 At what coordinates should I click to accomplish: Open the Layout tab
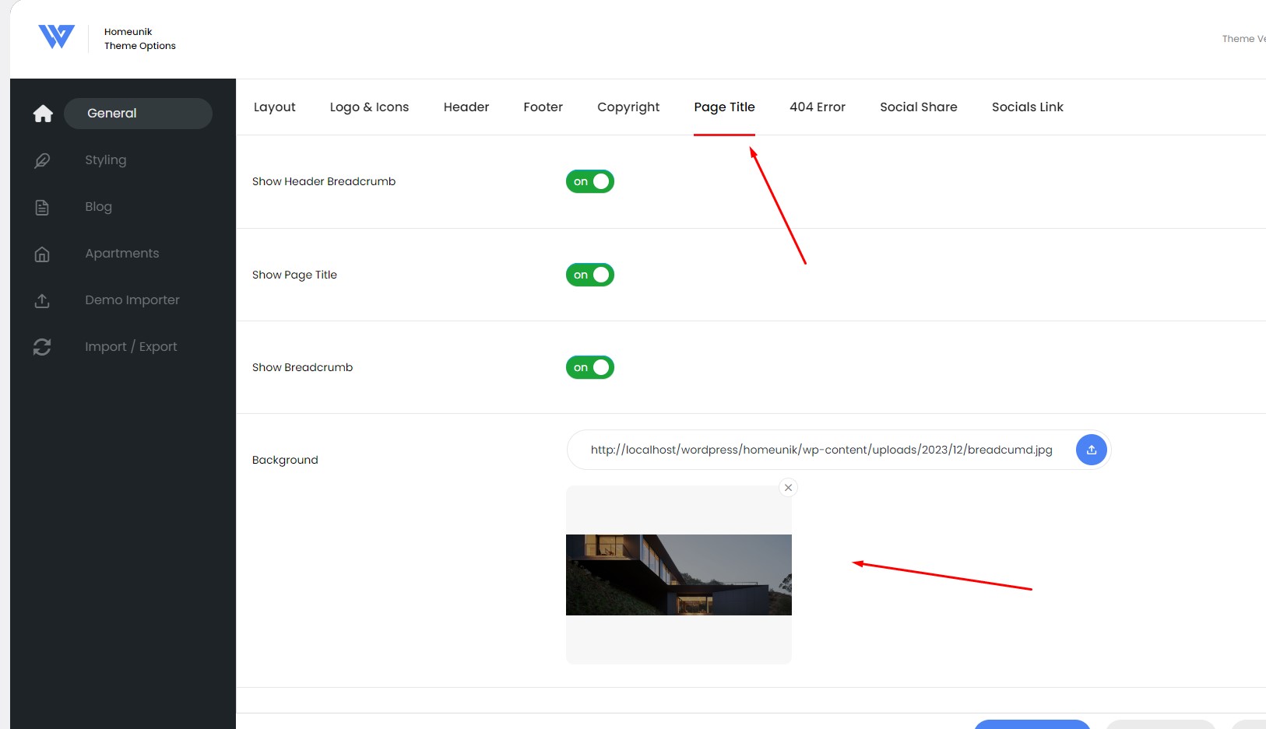(274, 107)
